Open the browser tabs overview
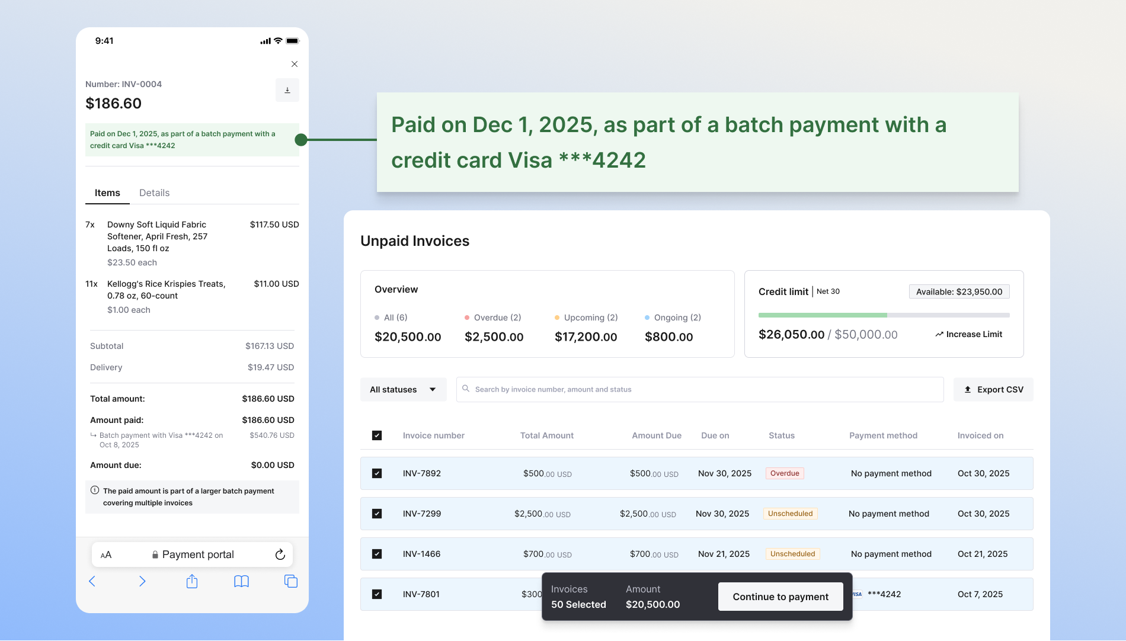 pyautogui.click(x=291, y=581)
